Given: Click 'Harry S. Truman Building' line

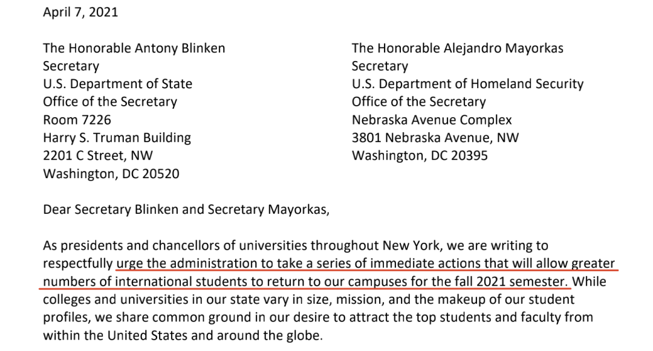Looking at the screenshot, I should pos(117,138).
